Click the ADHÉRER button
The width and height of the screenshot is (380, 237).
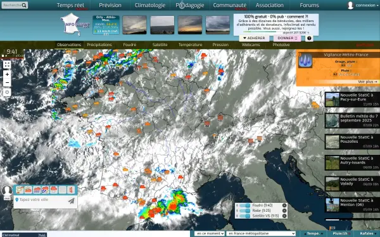[254, 38]
